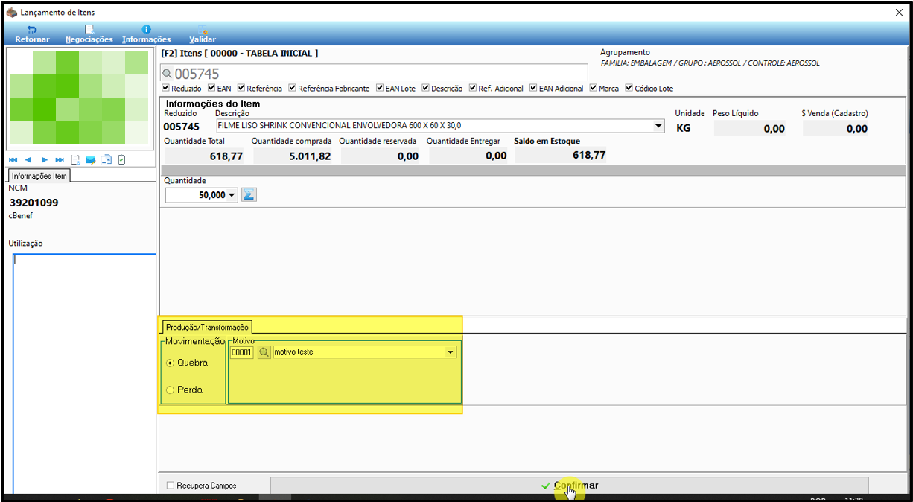
Task: Open the Negociações toolbar option
Action: (89, 34)
